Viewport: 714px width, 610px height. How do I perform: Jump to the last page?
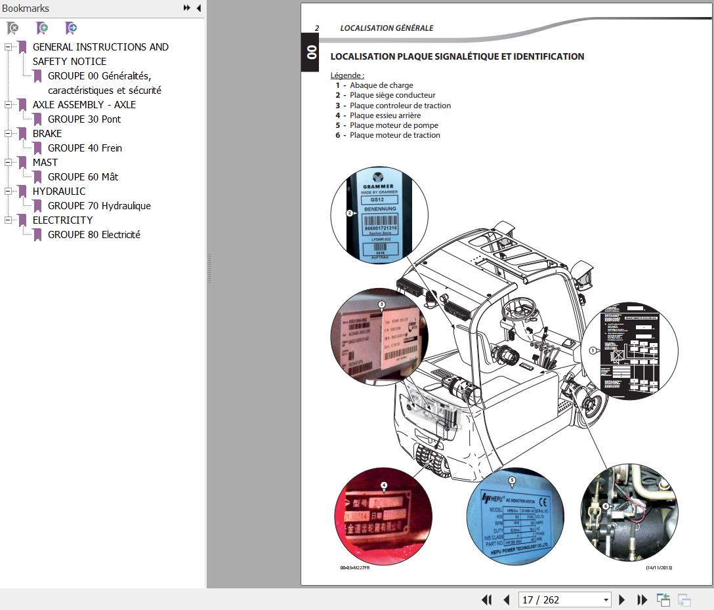642,600
